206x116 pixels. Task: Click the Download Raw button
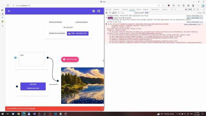pos(33,88)
